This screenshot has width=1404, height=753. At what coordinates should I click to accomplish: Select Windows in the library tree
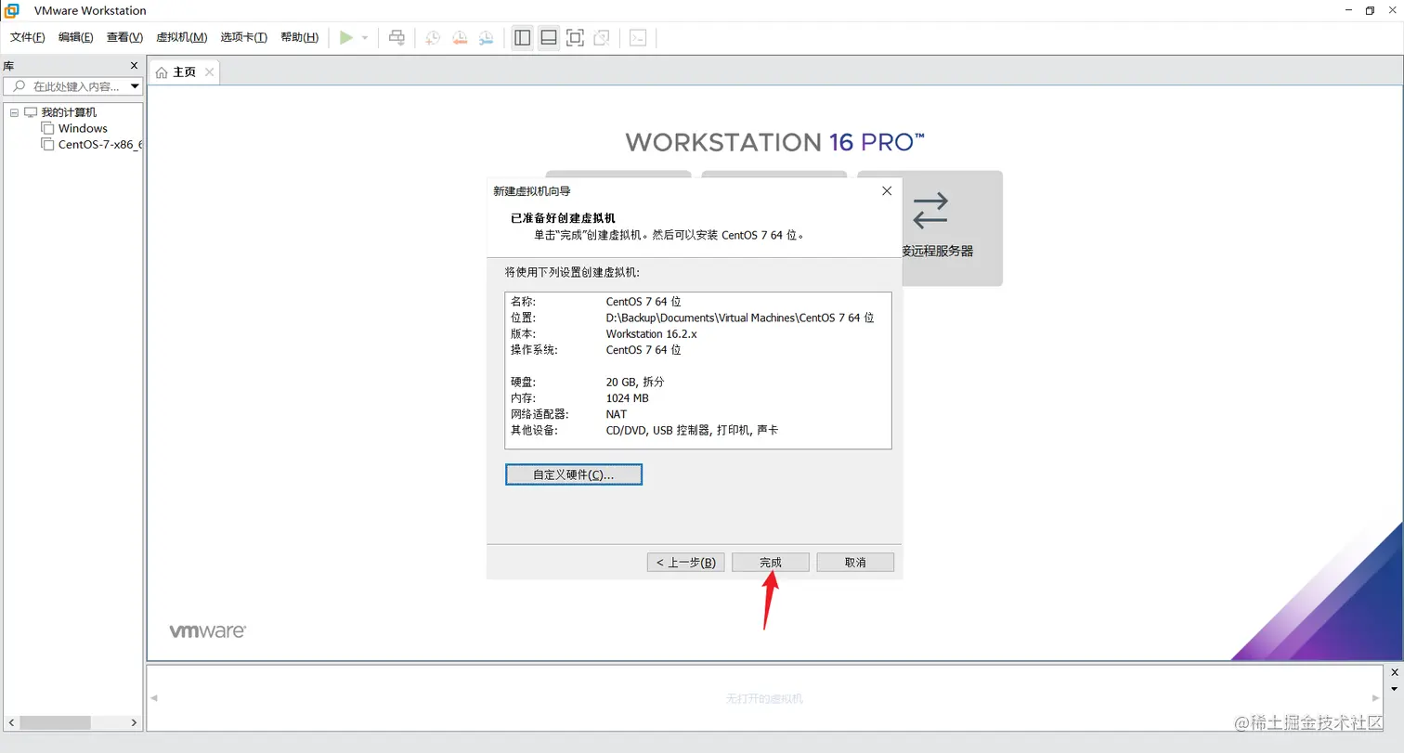pos(83,128)
